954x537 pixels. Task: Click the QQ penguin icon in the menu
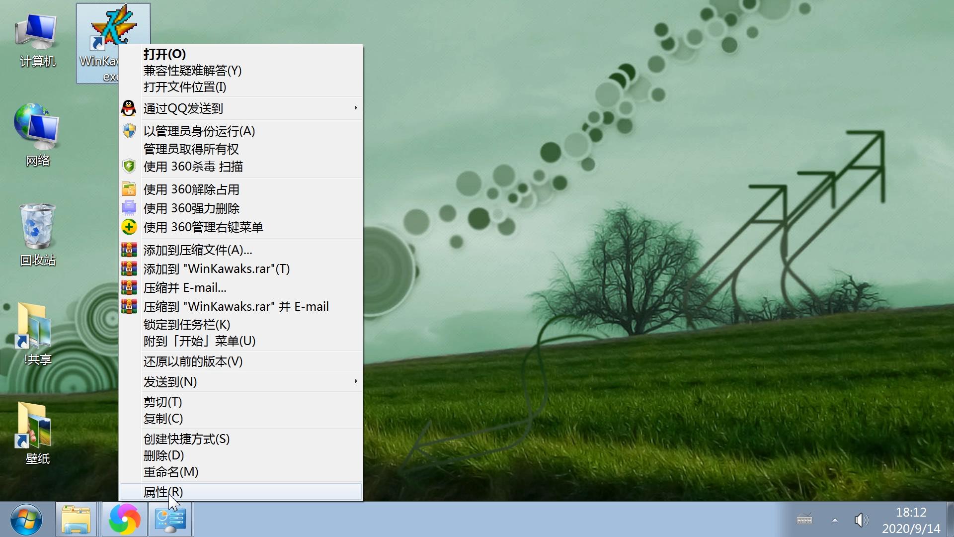(129, 108)
